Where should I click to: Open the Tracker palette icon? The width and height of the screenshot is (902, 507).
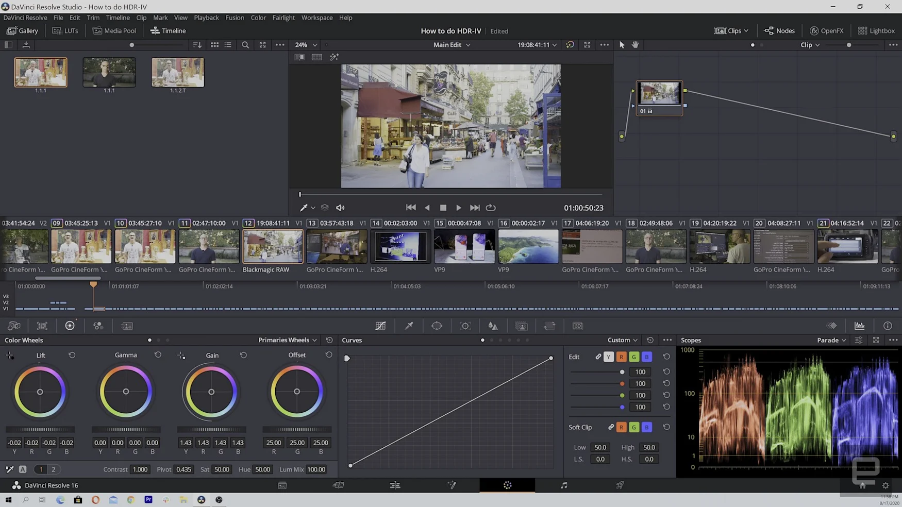pos(465,326)
